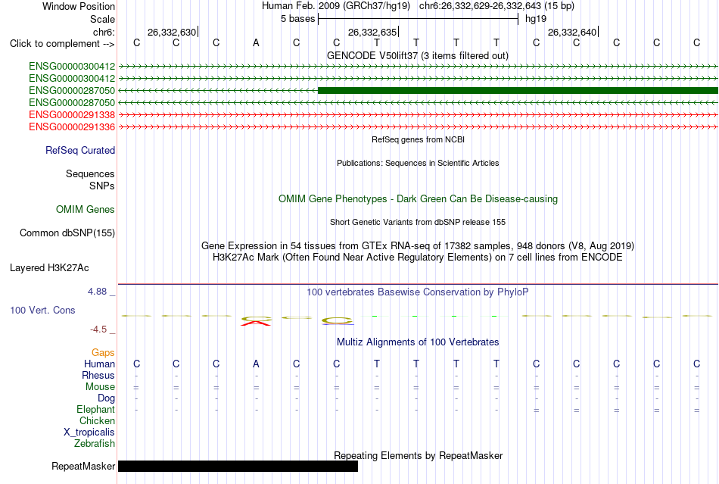Click the Scale label on the left
This screenshot has width=719, height=484.
click(x=102, y=19)
